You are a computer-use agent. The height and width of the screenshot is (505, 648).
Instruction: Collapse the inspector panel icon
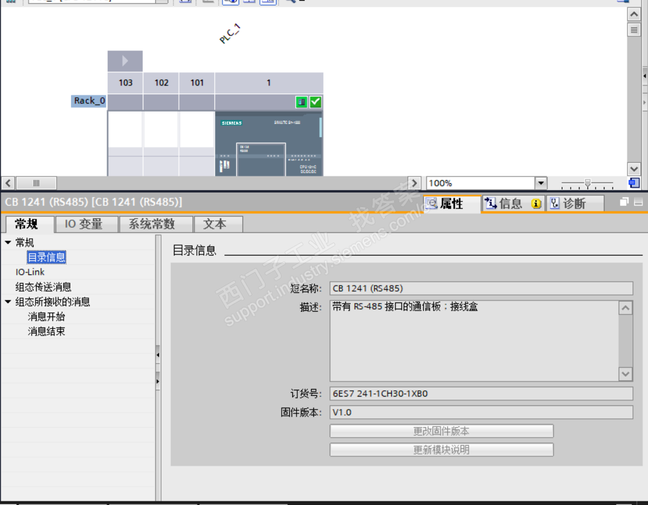coord(639,202)
